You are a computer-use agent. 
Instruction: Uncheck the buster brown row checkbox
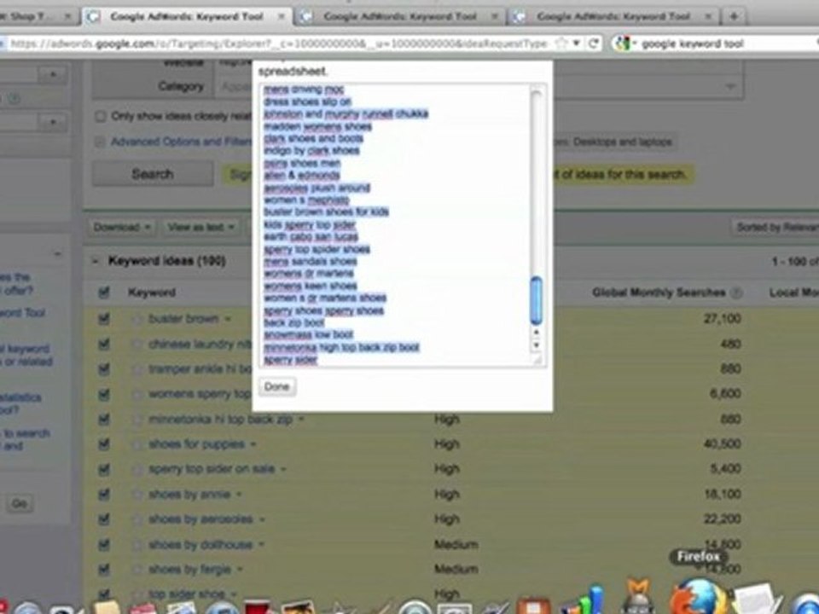104,318
